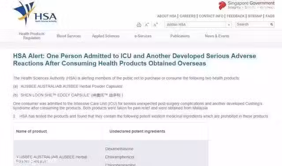Go to the CAREERS page
This screenshot has width=282, height=166.
click(x=188, y=16)
